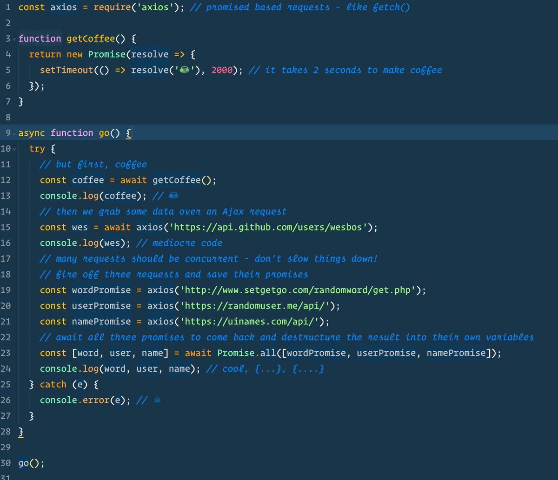The width and height of the screenshot is (558, 480).
Task: Click line number 30 in the gutter
Action: click(6, 463)
